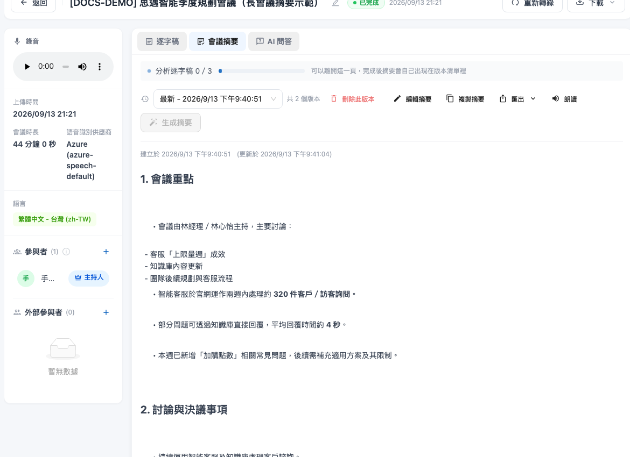Edit meeting title with pencil icon

click(x=335, y=3)
